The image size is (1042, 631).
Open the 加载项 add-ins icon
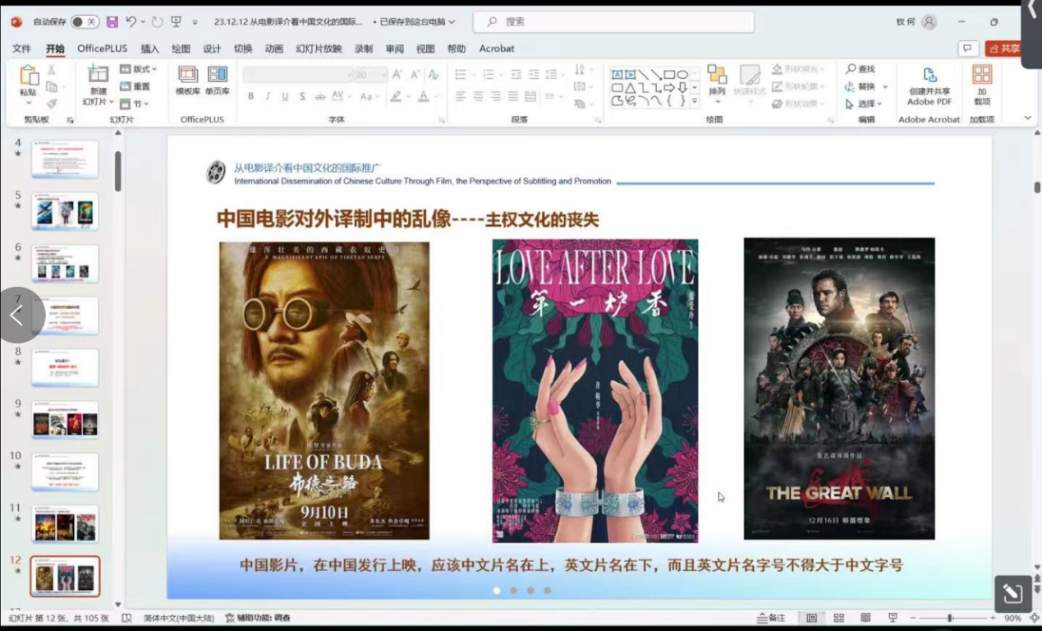tap(981, 85)
